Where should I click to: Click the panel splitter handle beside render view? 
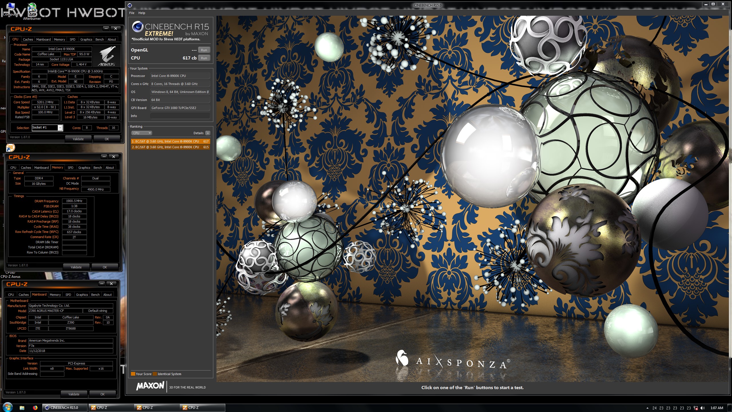pos(216,205)
